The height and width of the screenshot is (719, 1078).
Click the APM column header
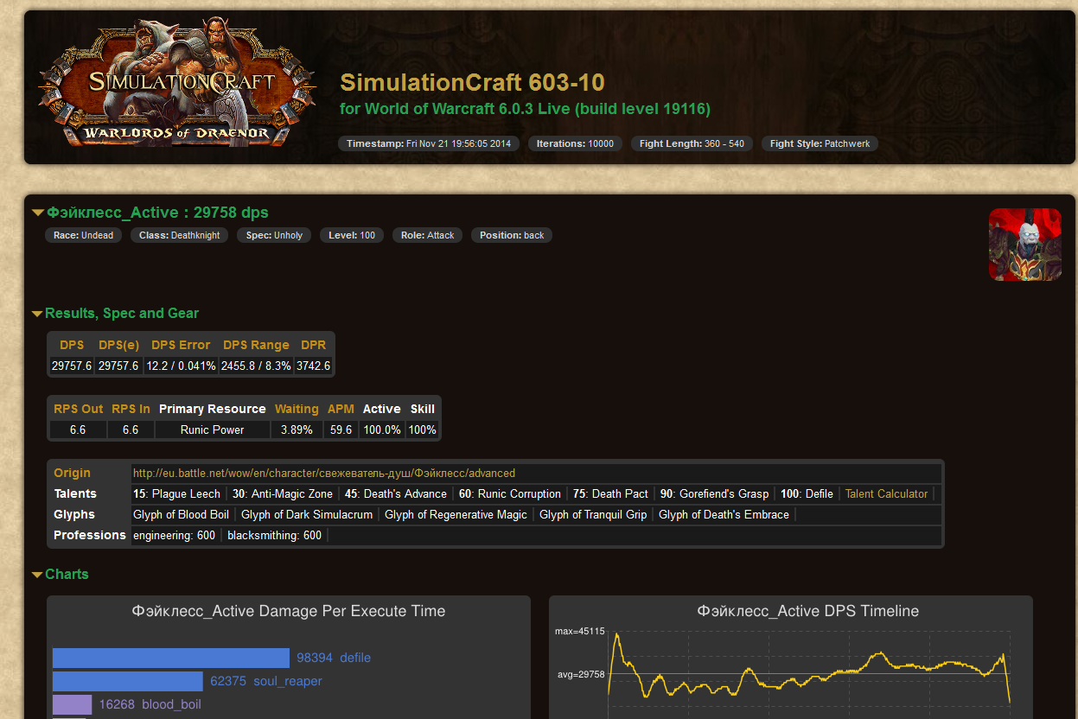341,409
